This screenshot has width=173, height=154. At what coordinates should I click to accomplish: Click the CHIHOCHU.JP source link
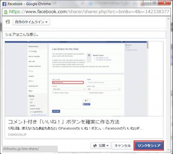click(x=17, y=135)
